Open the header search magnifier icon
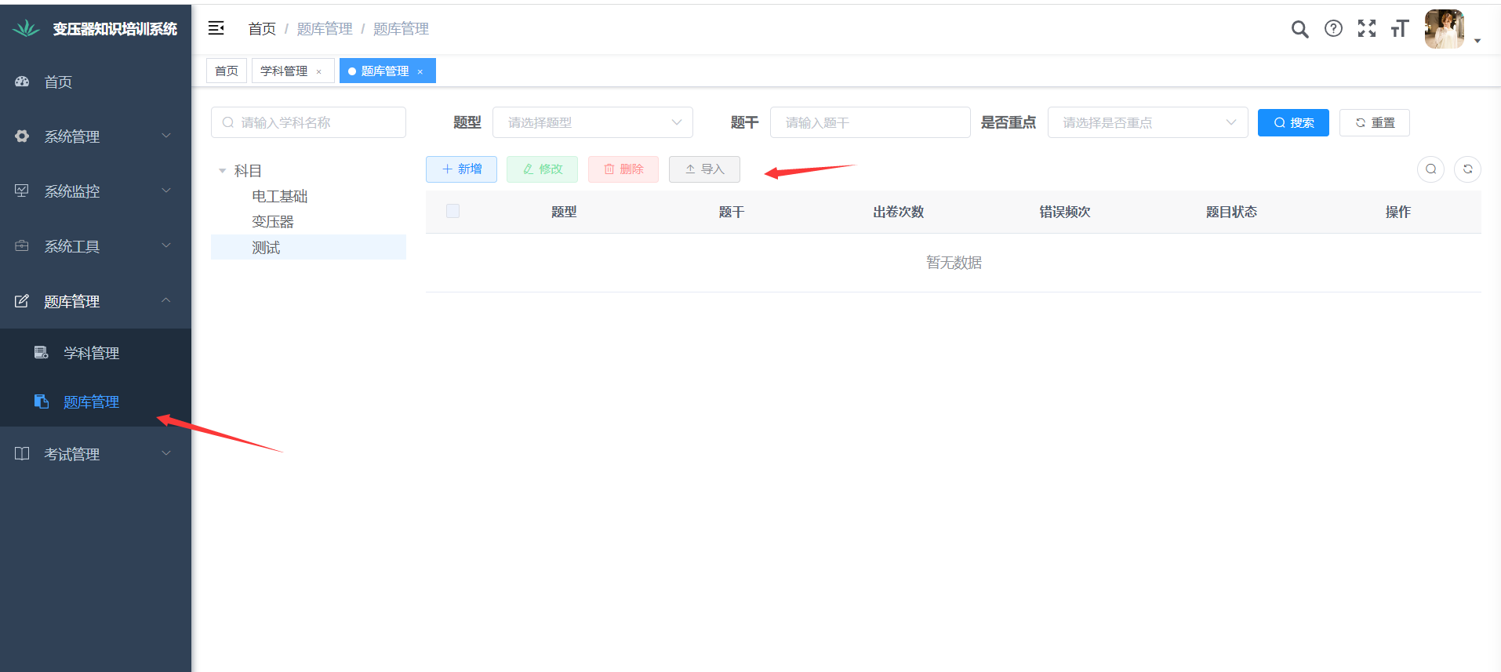 tap(1299, 29)
